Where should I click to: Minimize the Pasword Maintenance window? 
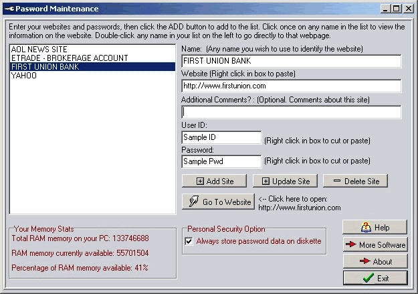pos(385,9)
